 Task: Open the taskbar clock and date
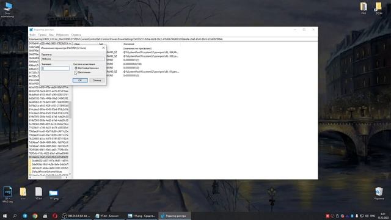click(x=383, y=216)
